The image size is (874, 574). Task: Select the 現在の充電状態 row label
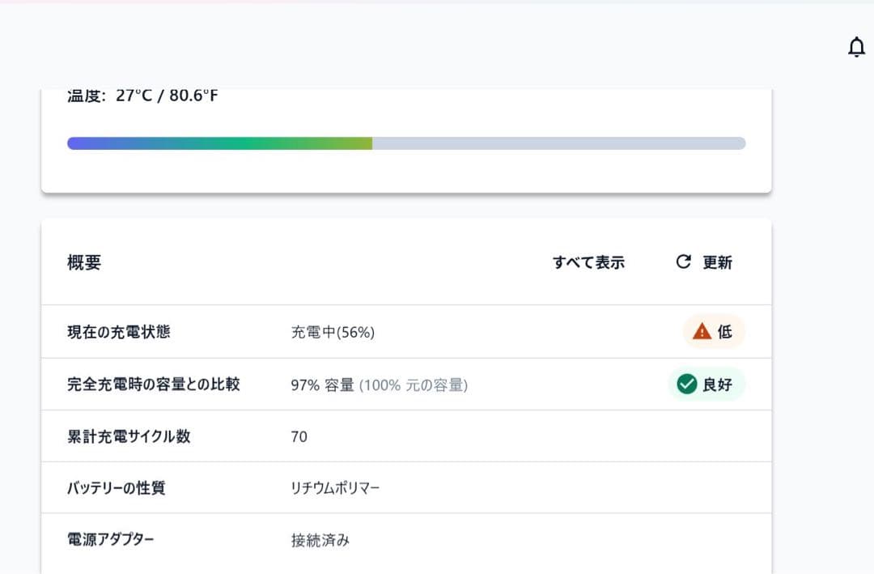pos(119,332)
